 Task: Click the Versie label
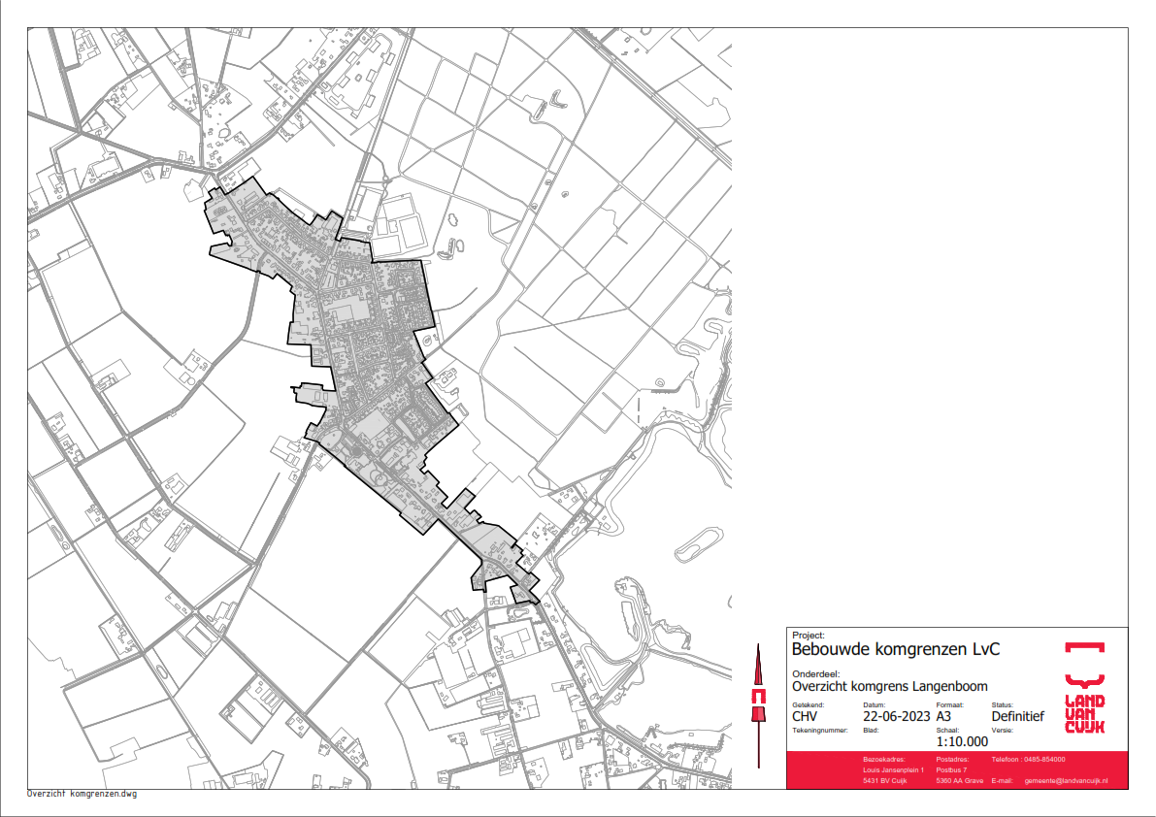1002,730
